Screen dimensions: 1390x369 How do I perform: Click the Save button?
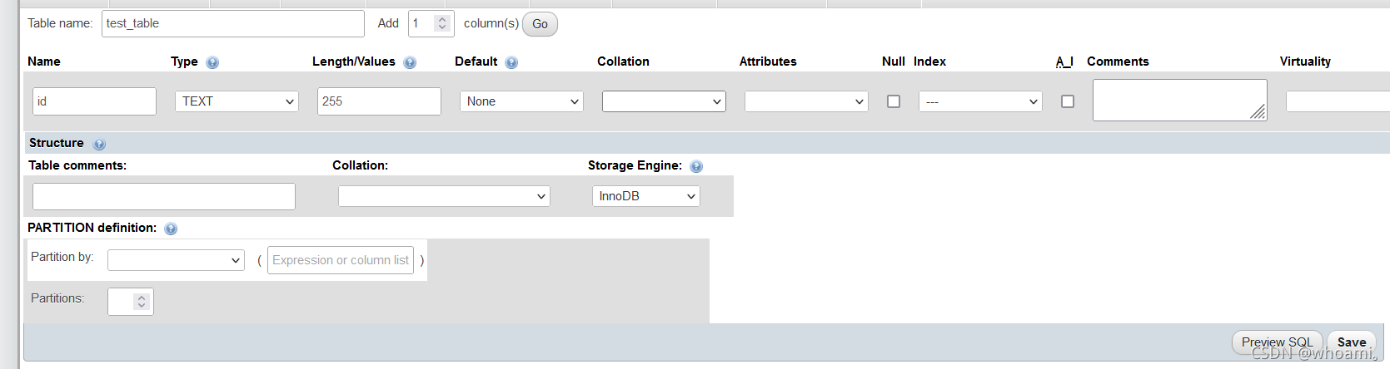[x=1352, y=342]
